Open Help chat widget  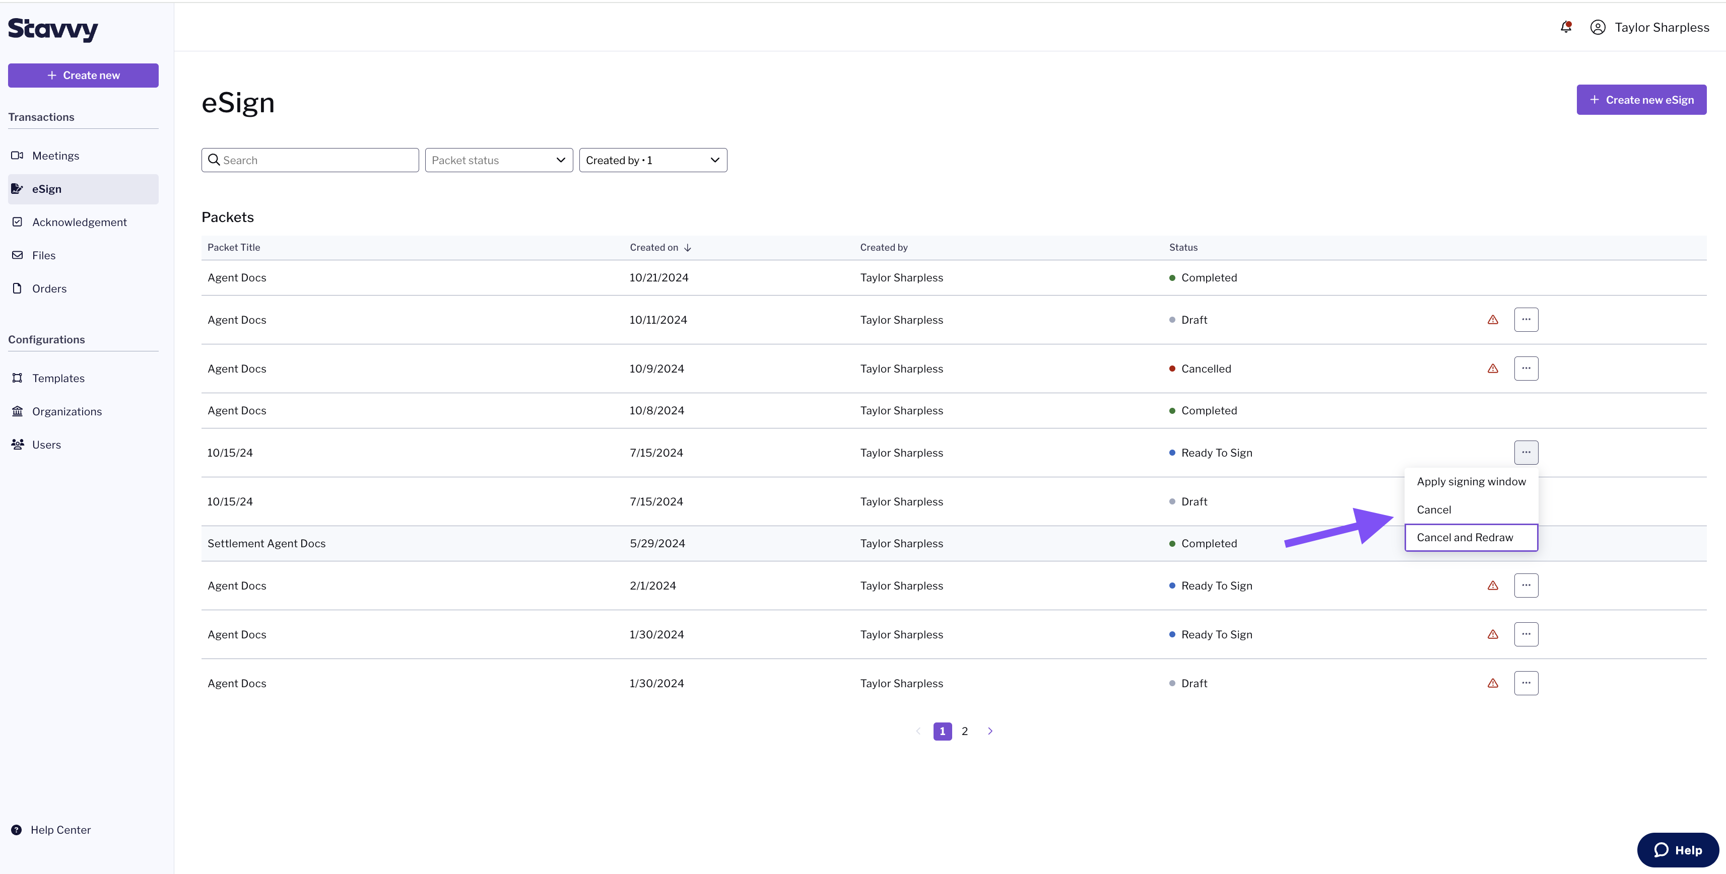tap(1678, 850)
